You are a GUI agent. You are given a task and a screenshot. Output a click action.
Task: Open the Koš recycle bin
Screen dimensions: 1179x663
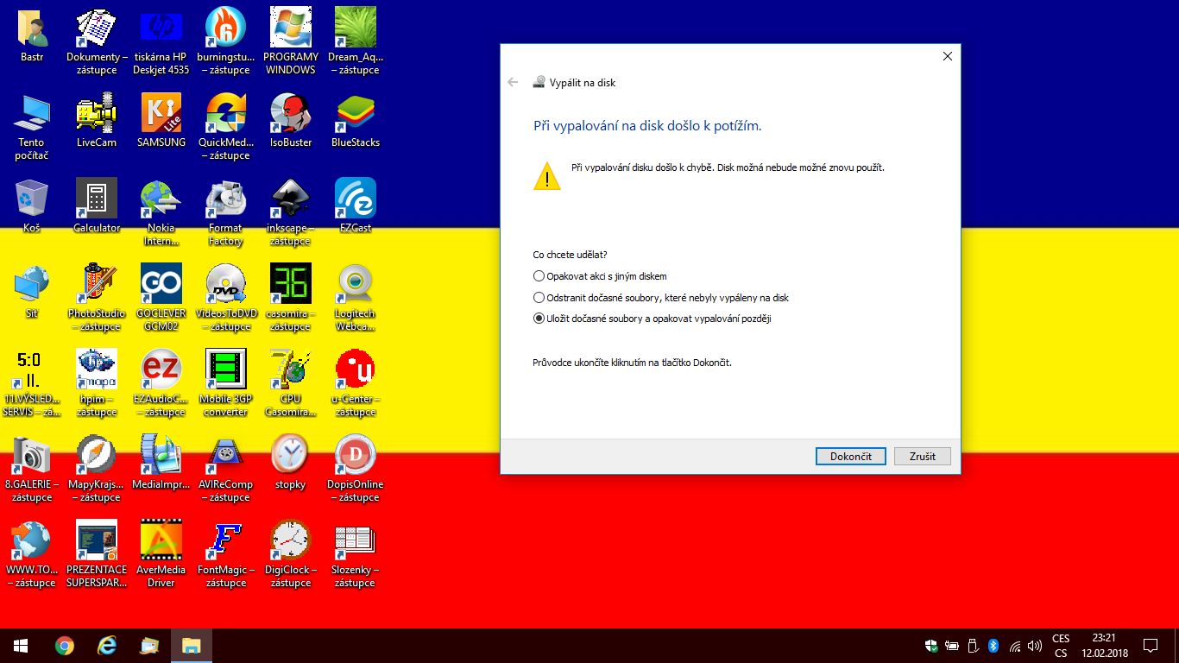tap(32, 207)
